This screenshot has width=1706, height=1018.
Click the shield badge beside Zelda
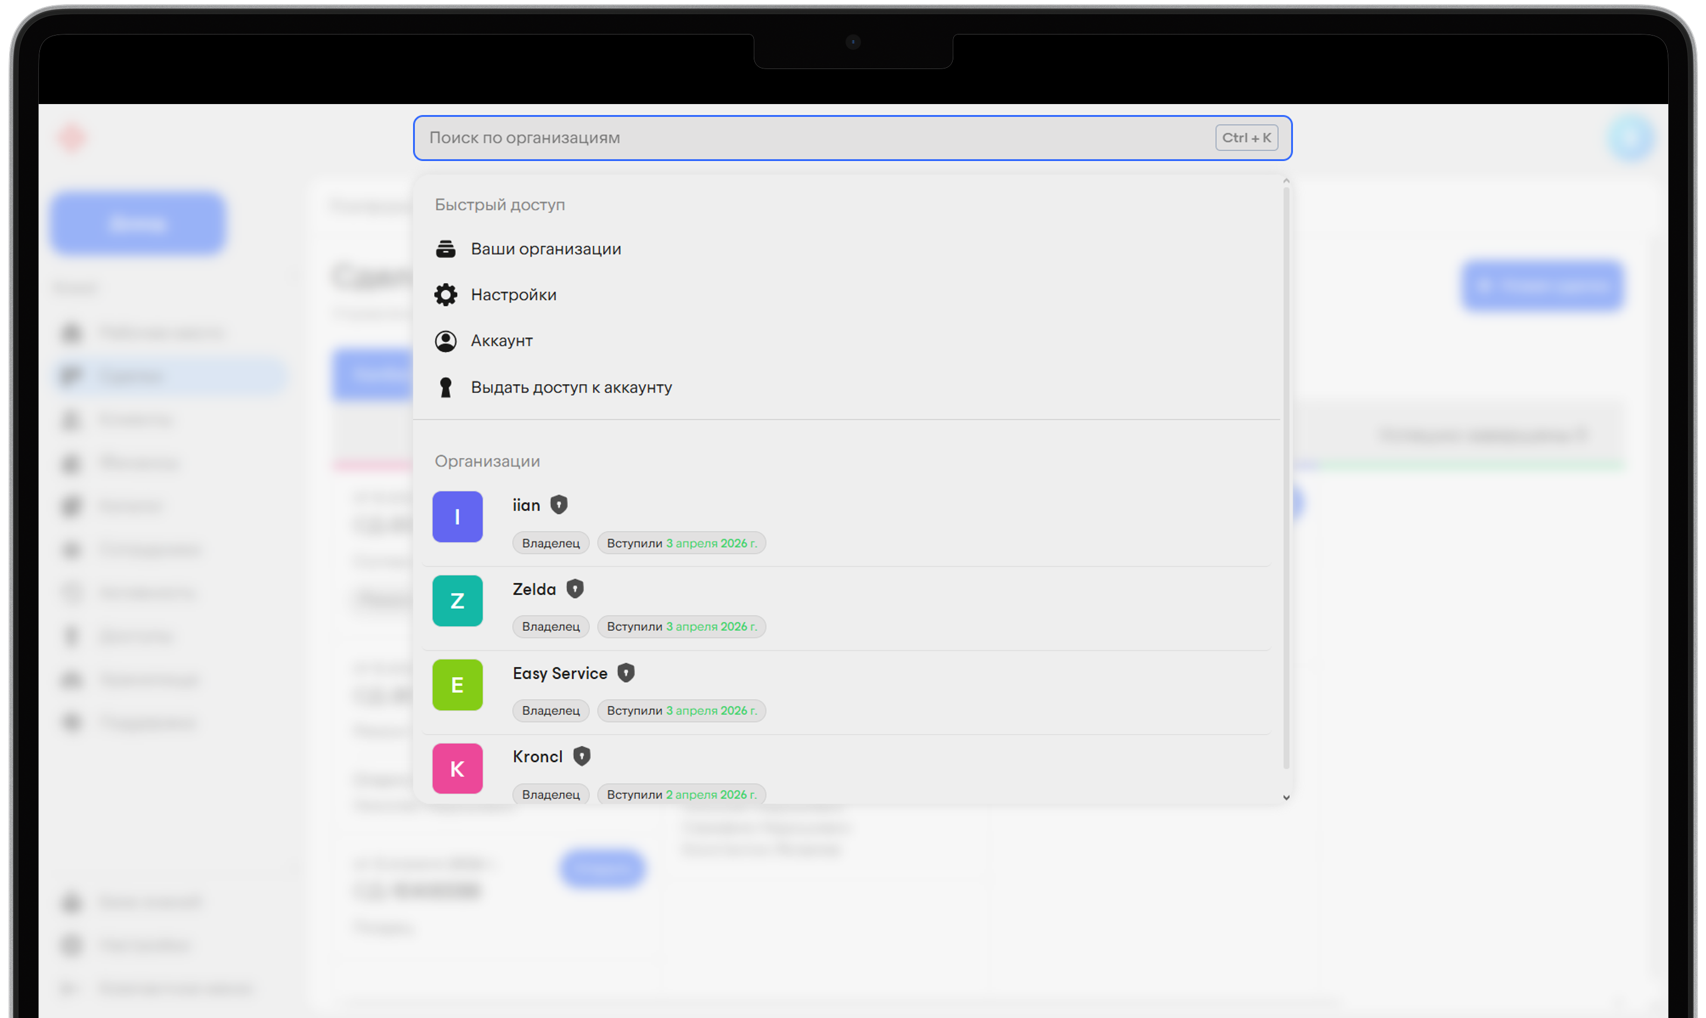[x=575, y=589]
